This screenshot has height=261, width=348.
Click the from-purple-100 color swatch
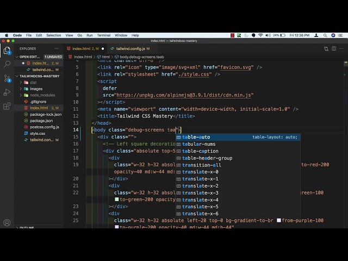(279, 220)
